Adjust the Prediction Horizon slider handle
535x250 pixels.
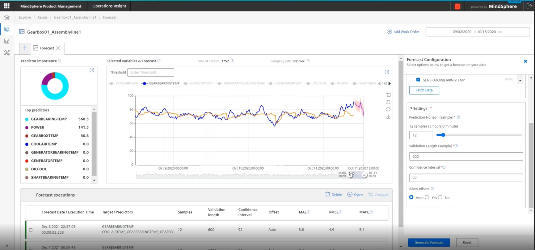(443, 135)
